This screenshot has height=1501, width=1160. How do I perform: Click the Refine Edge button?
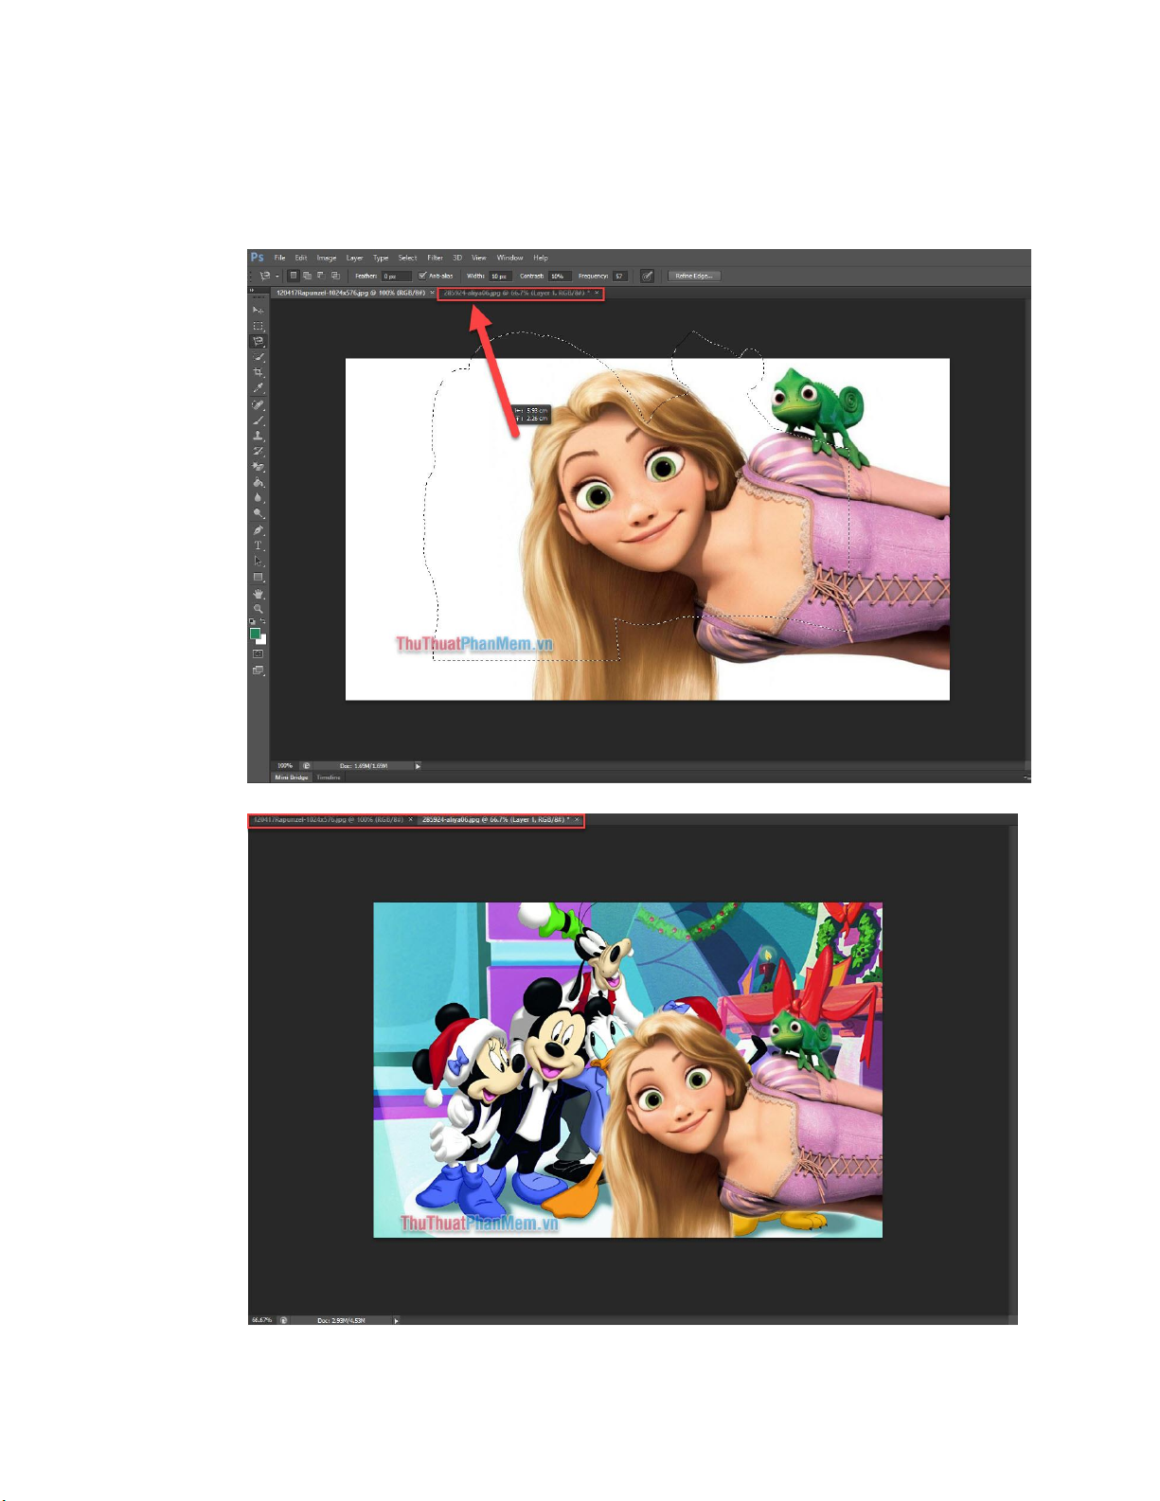(x=694, y=277)
